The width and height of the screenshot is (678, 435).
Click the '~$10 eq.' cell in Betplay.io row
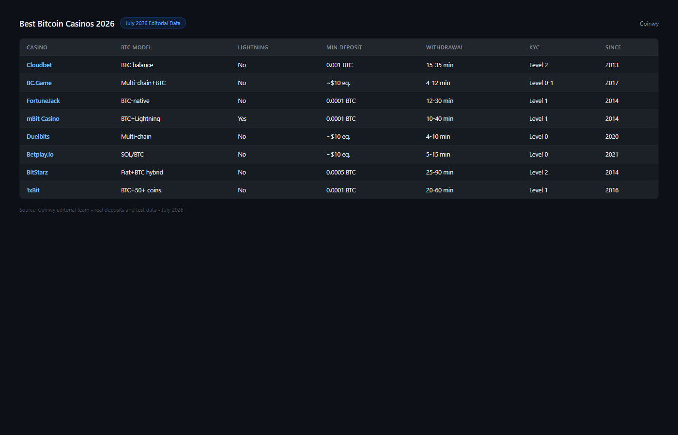pyautogui.click(x=338, y=154)
